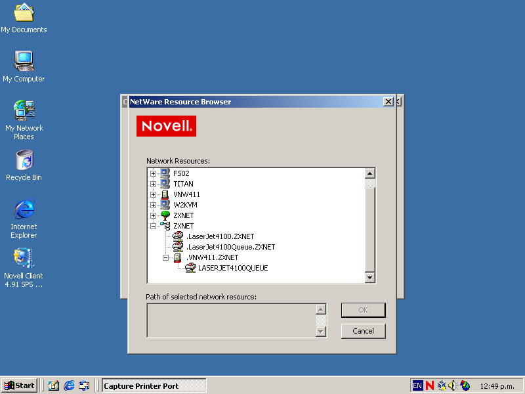
Task: Click the tray icon left of the speaker
Action: click(x=442, y=385)
